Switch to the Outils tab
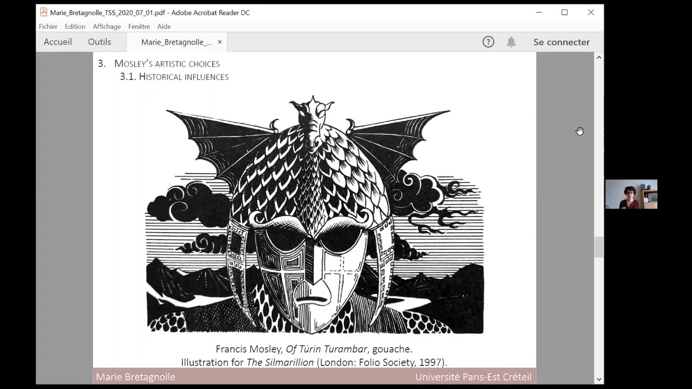Image resolution: width=692 pixels, height=389 pixels. coord(99,42)
